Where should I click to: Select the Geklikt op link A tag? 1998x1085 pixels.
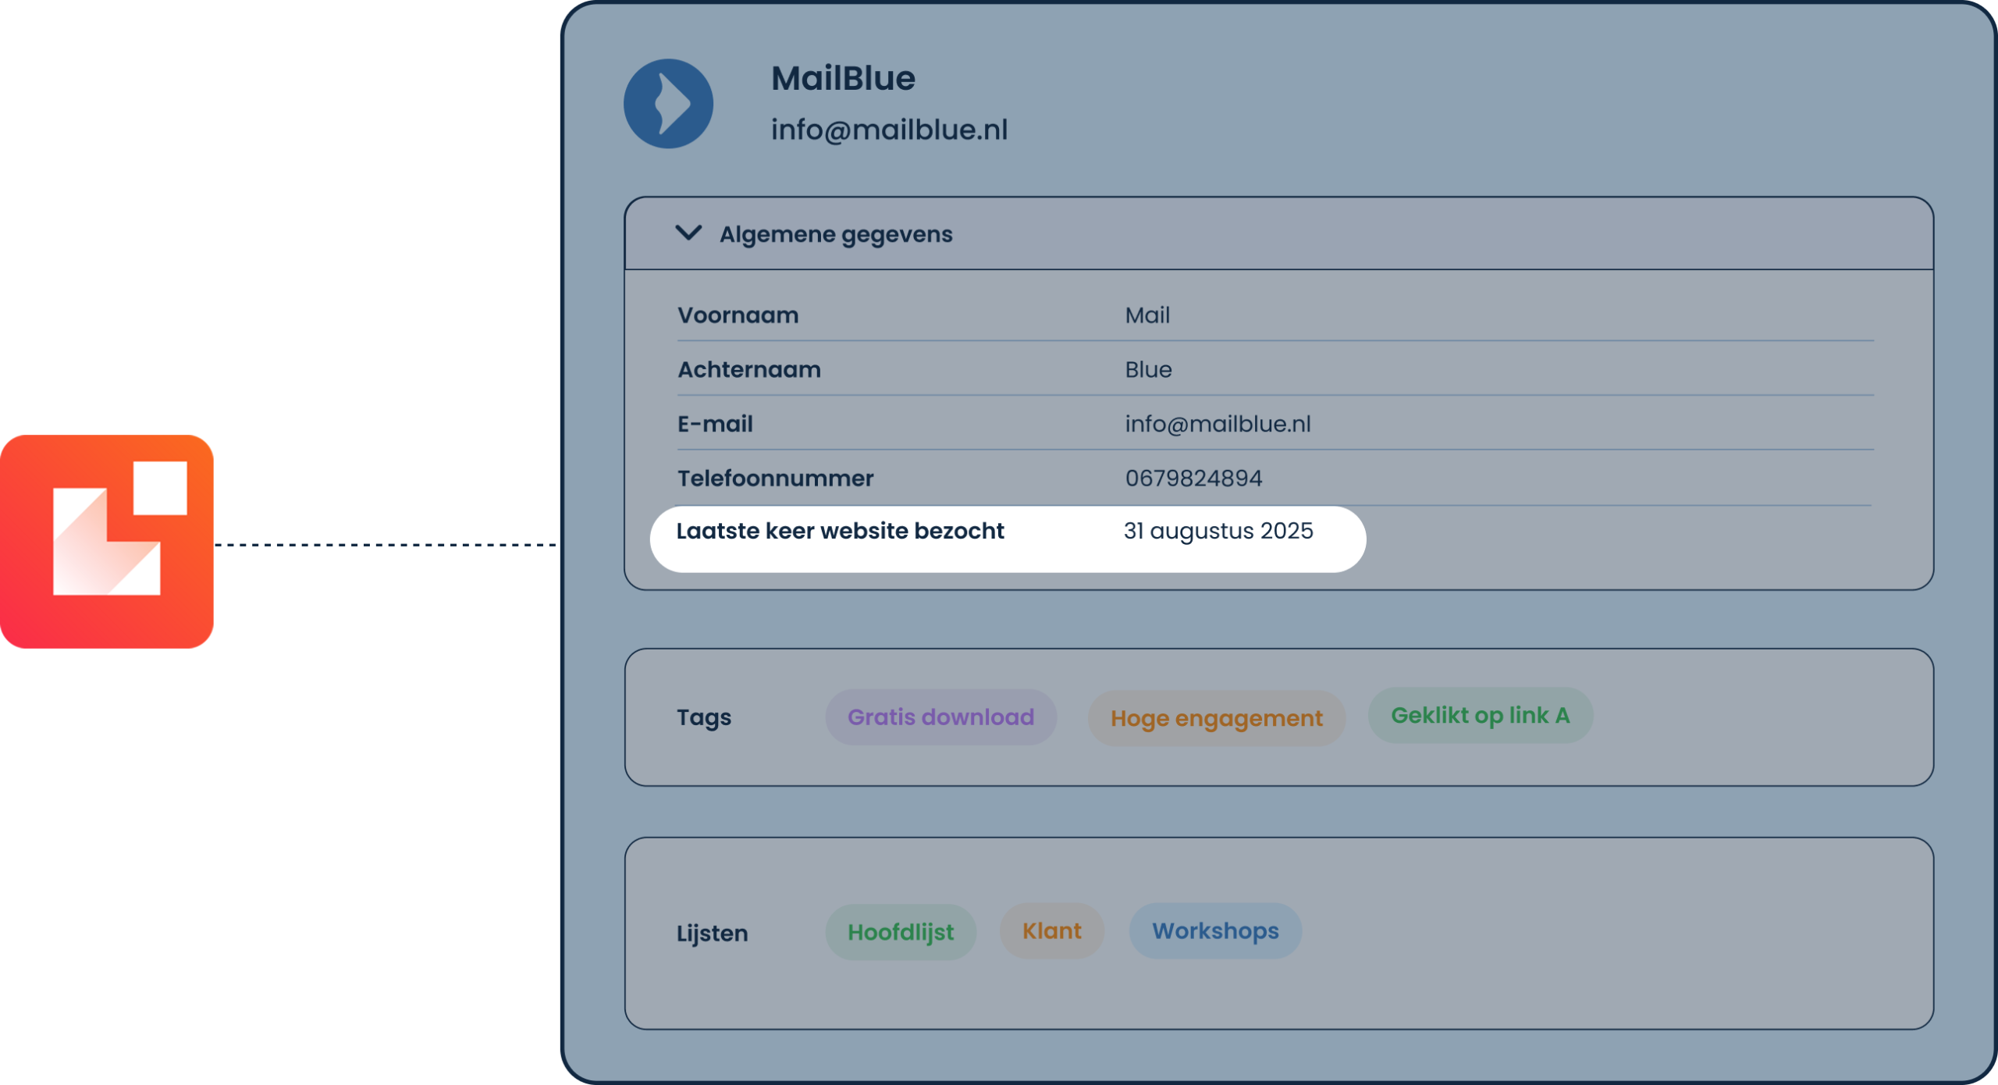tap(1480, 715)
